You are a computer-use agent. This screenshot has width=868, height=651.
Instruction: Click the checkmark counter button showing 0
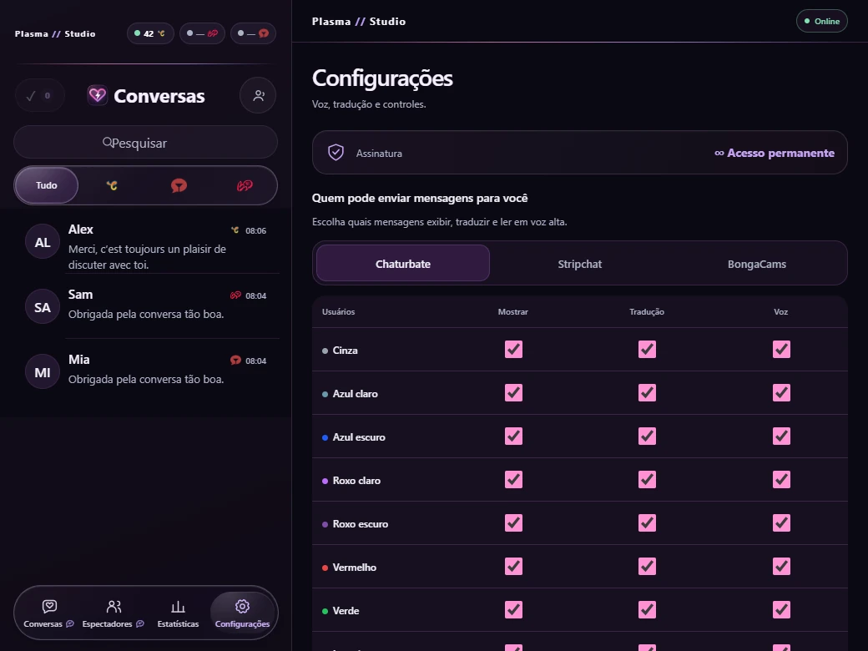[39, 96]
